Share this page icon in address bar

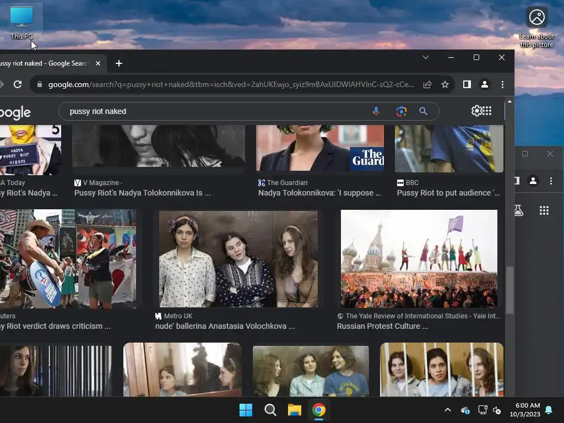[427, 84]
